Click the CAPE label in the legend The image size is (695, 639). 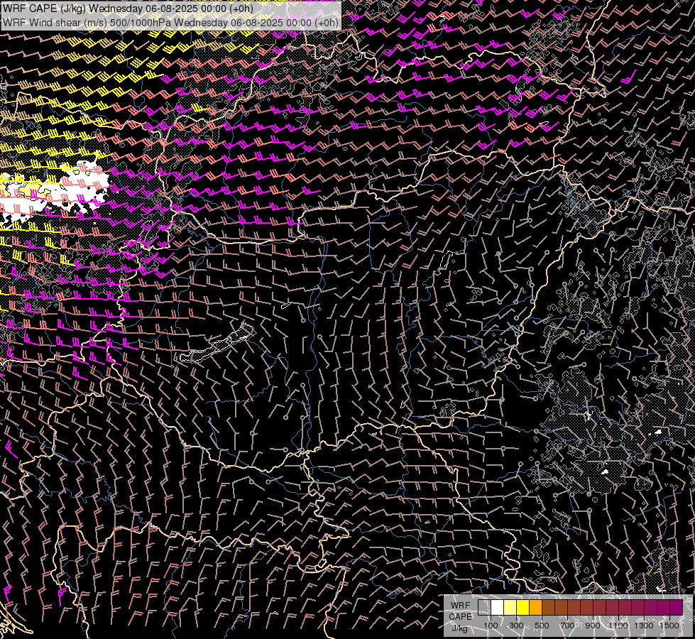pos(460,617)
